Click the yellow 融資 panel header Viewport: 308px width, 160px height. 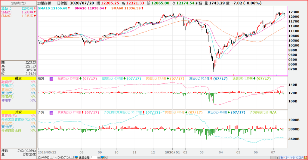pos(19,78)
